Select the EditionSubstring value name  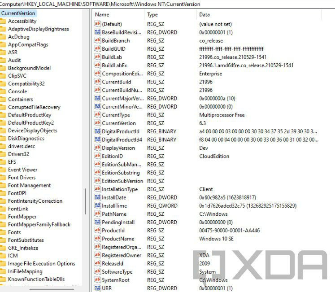[121, 173]
